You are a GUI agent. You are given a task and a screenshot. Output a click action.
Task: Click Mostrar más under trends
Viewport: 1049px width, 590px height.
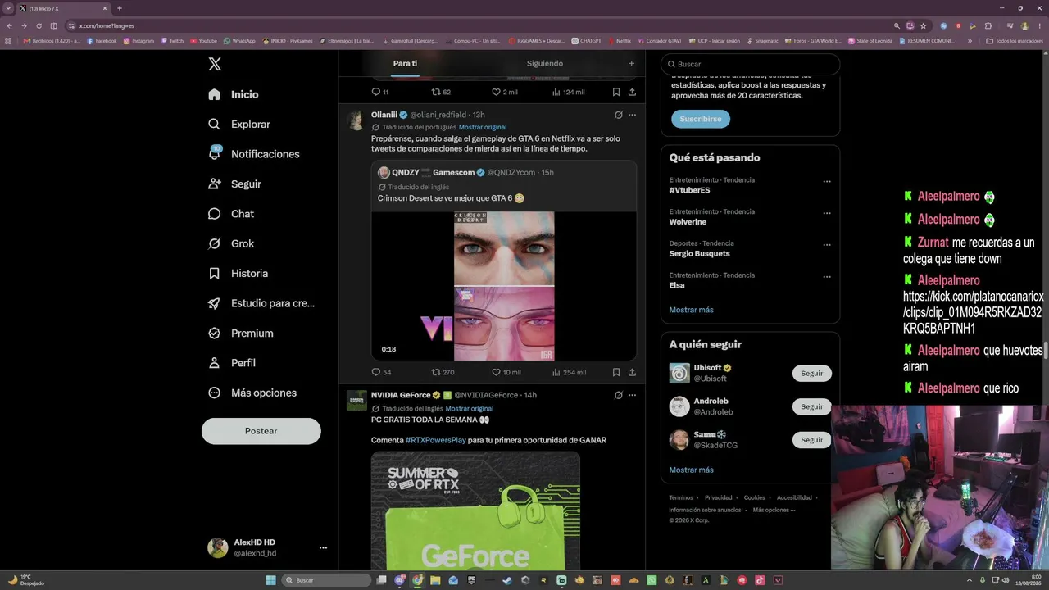(x=692, y=310)
